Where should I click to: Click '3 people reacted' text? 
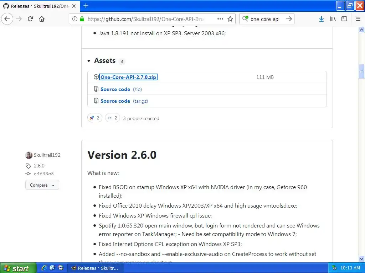(x=141, y=118)
